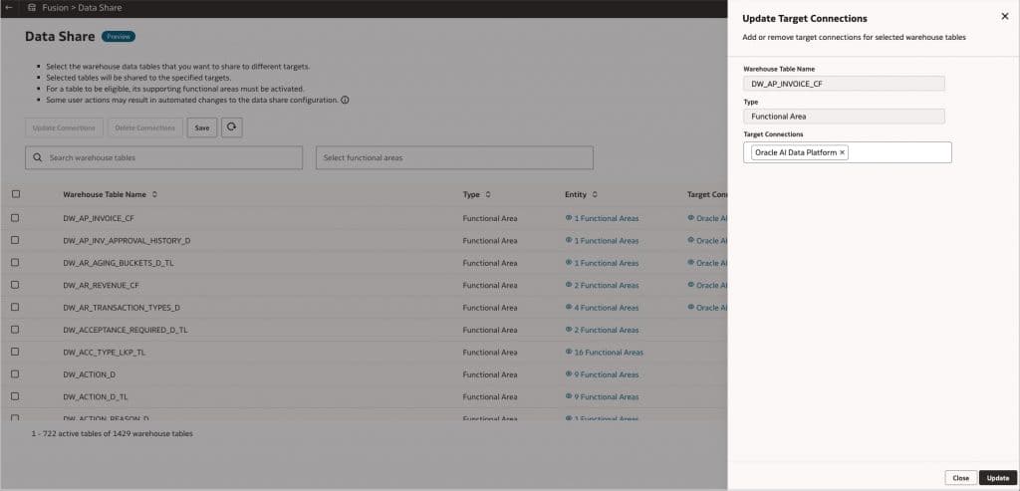Open the Select functional areas dropdown
This screenshot has height=491, width=1020.
454,157
